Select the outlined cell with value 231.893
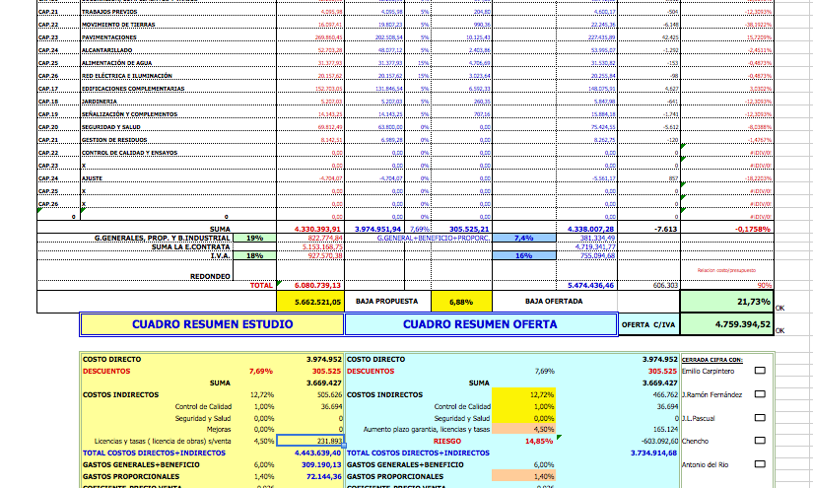Screen dimensions: 813x488 [x=309, y=442]
